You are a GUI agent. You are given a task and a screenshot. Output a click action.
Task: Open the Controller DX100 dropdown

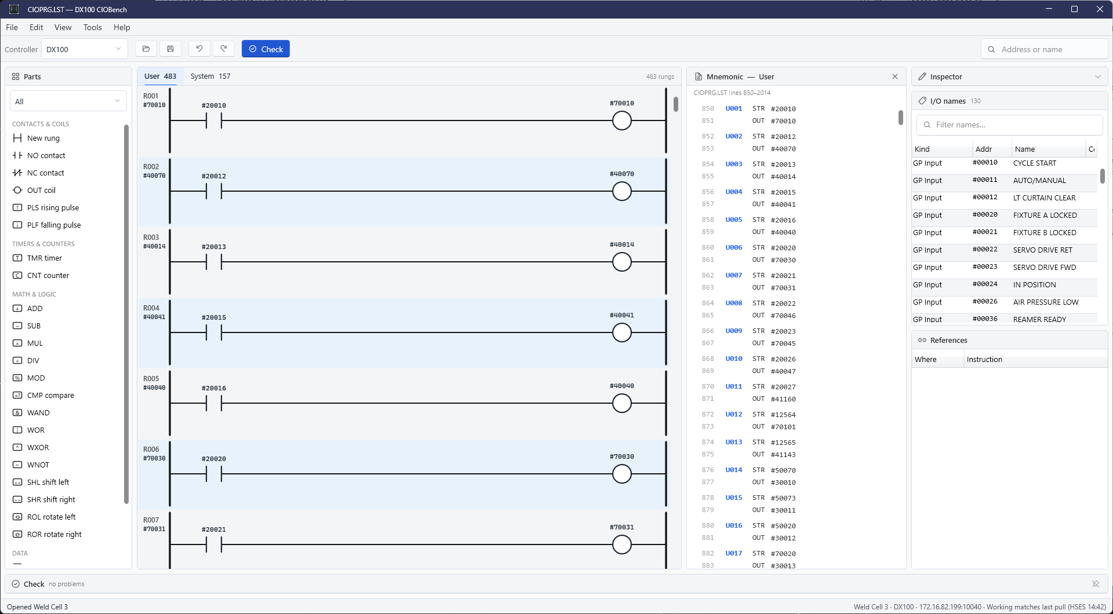pos(84,49)
